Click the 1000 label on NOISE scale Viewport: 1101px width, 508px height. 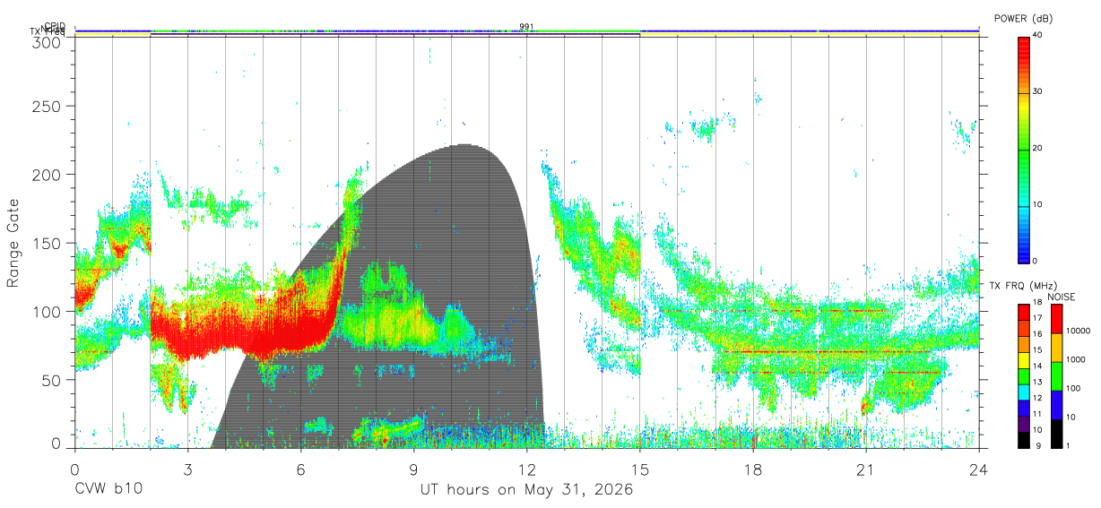click(1076, 359)
